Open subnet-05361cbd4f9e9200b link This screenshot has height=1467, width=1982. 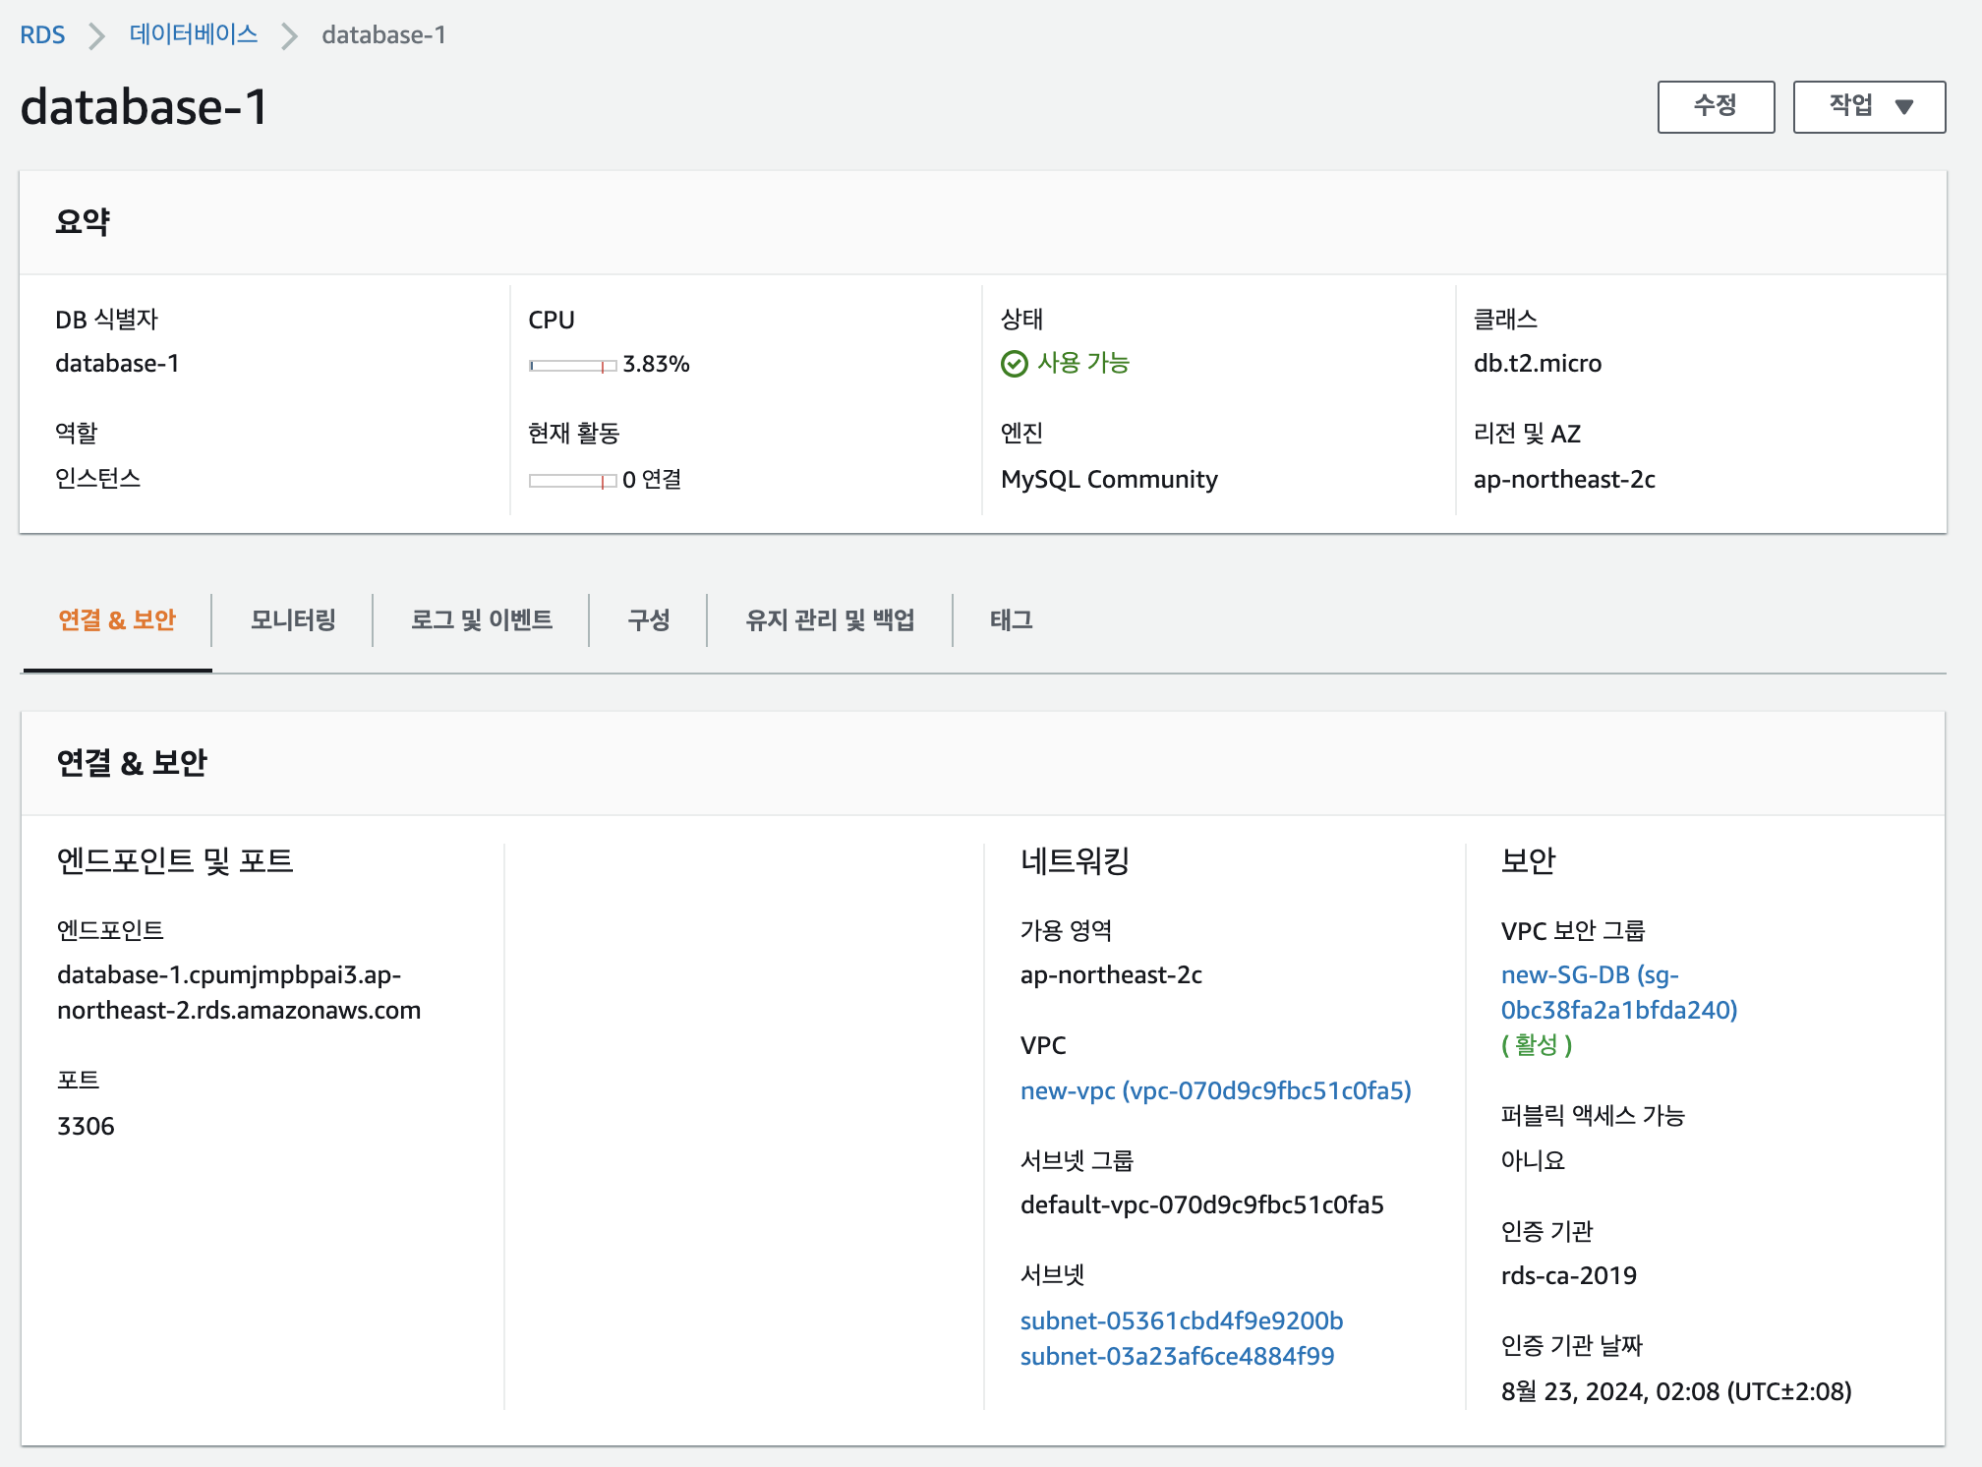point(1181,1320)
